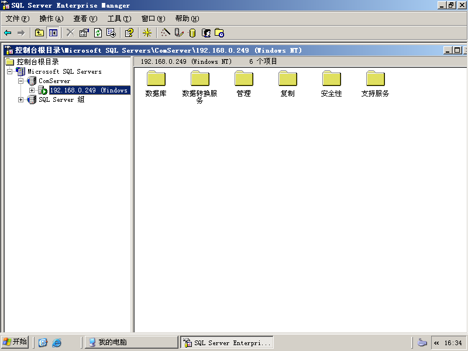Viewport: 468px width, 351px height.
Task: Open the 文件(F) menu
Action: 18,19
